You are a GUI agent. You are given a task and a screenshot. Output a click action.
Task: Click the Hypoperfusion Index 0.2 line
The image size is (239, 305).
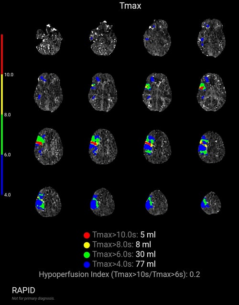pyautogui.click(x=119, y=274)
